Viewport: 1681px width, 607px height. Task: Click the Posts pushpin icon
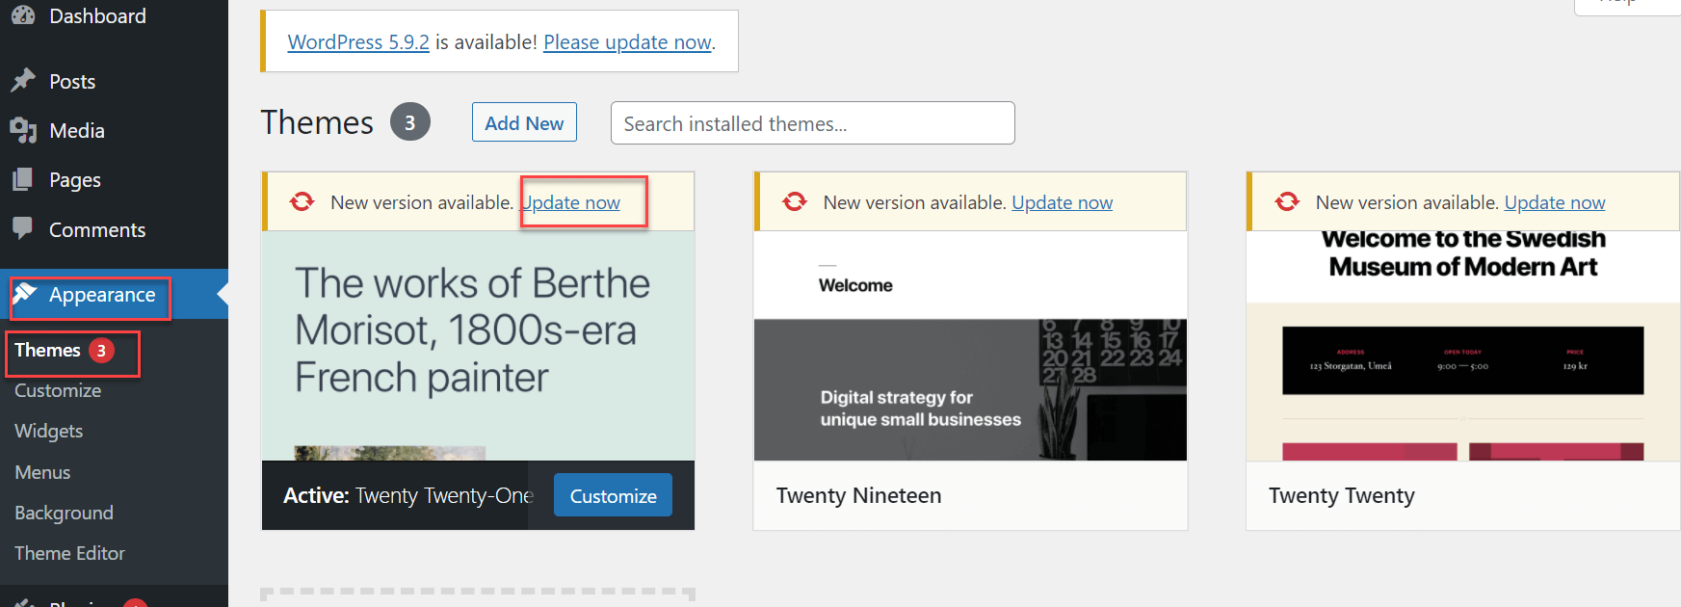point(22,81)
